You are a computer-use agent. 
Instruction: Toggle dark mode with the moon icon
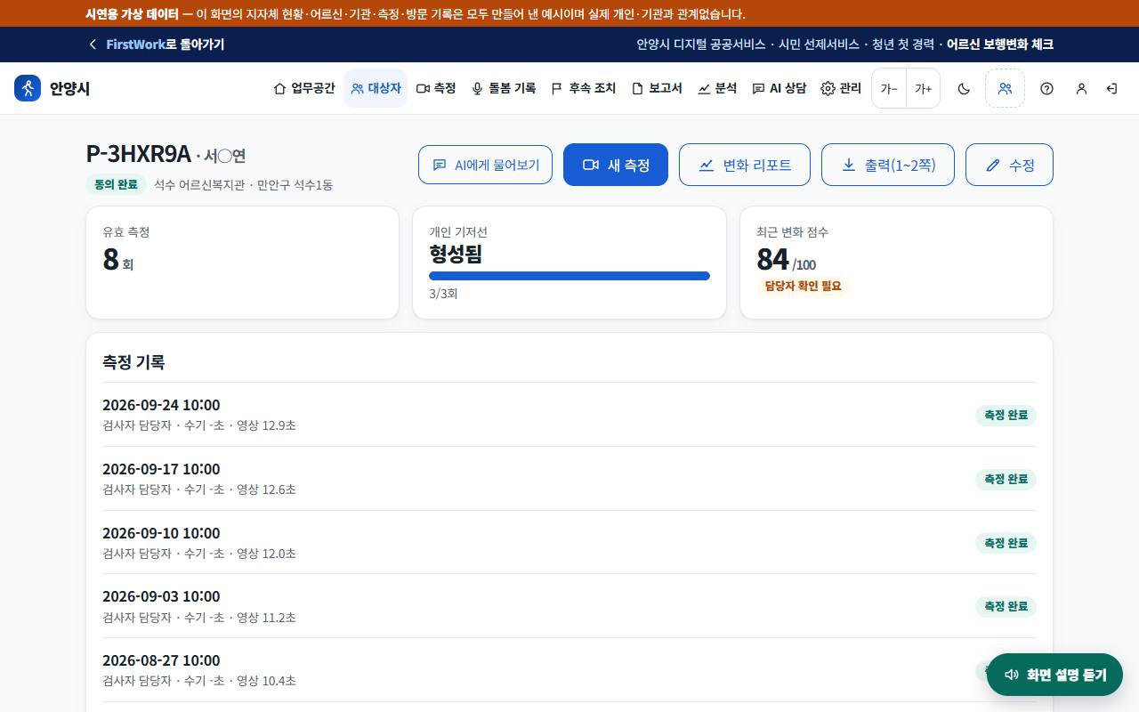click(964, 88)
